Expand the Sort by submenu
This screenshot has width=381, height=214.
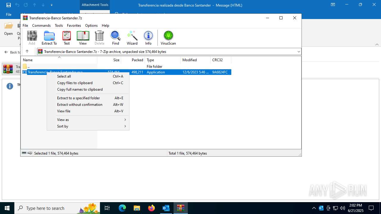tap(88, 126)
